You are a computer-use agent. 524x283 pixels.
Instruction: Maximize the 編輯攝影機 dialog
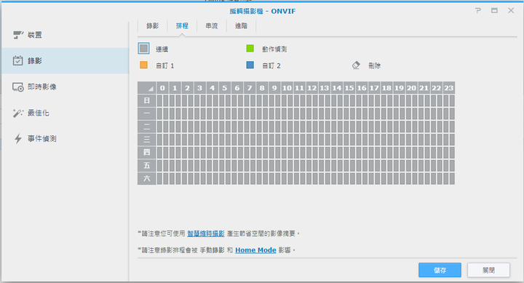[x=494, y=11]
